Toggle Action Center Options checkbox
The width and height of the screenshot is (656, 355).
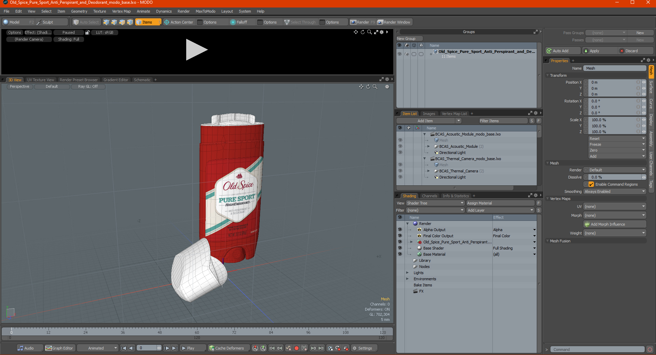click(200, 22)
